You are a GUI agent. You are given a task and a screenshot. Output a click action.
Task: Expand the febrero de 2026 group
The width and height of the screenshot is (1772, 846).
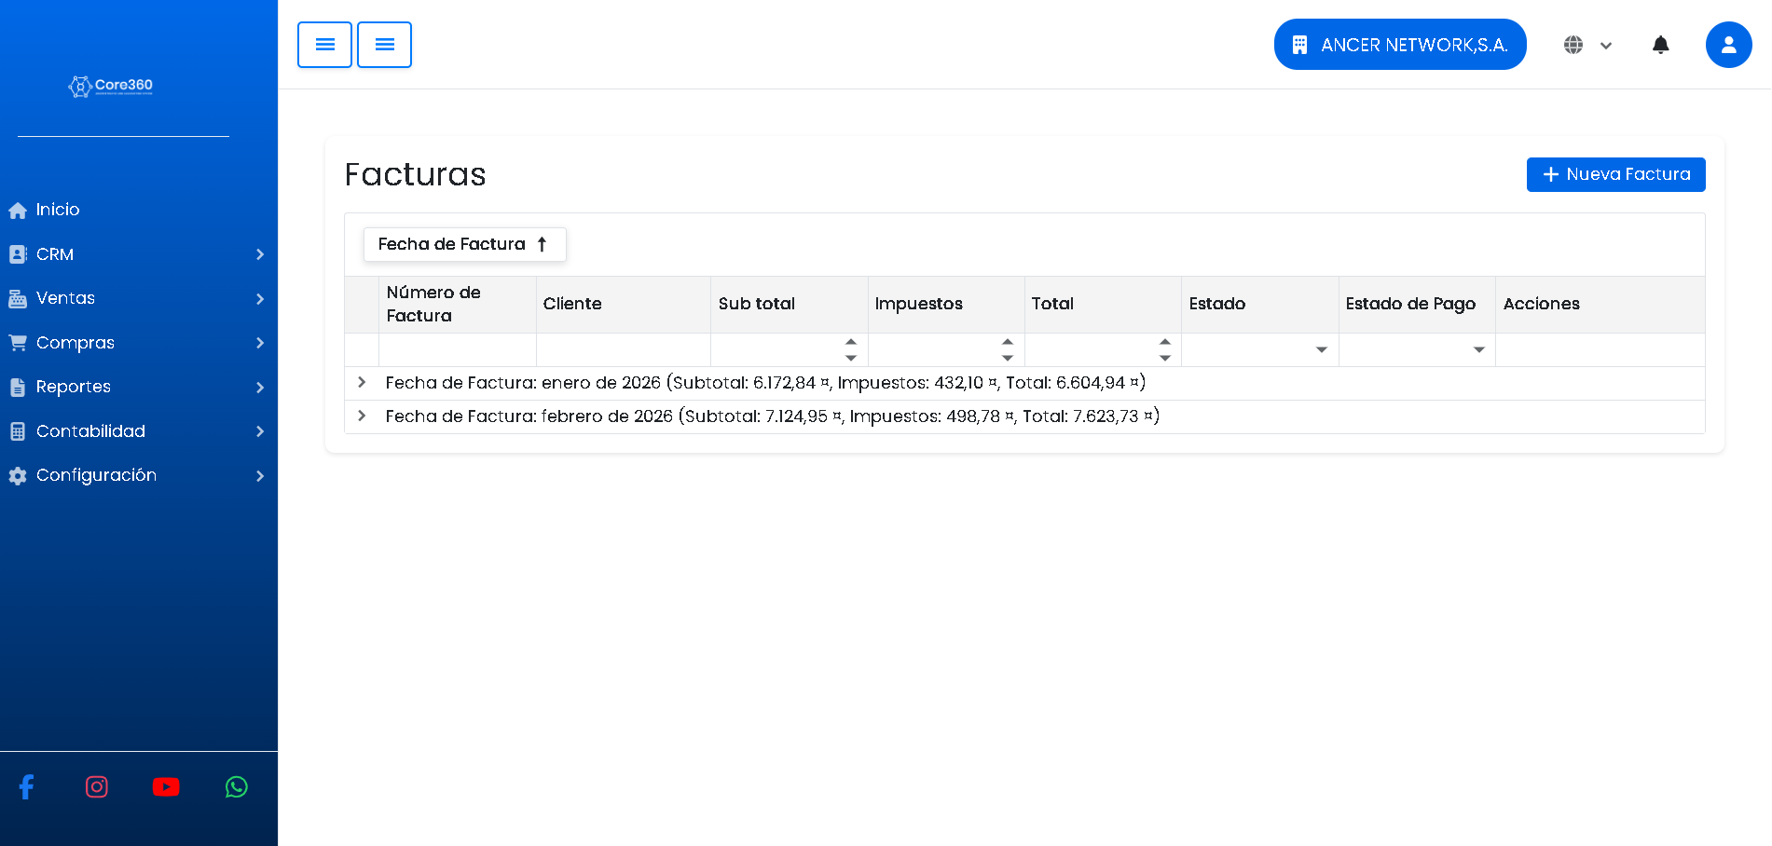pyautogui.click(x=362, y=416)
